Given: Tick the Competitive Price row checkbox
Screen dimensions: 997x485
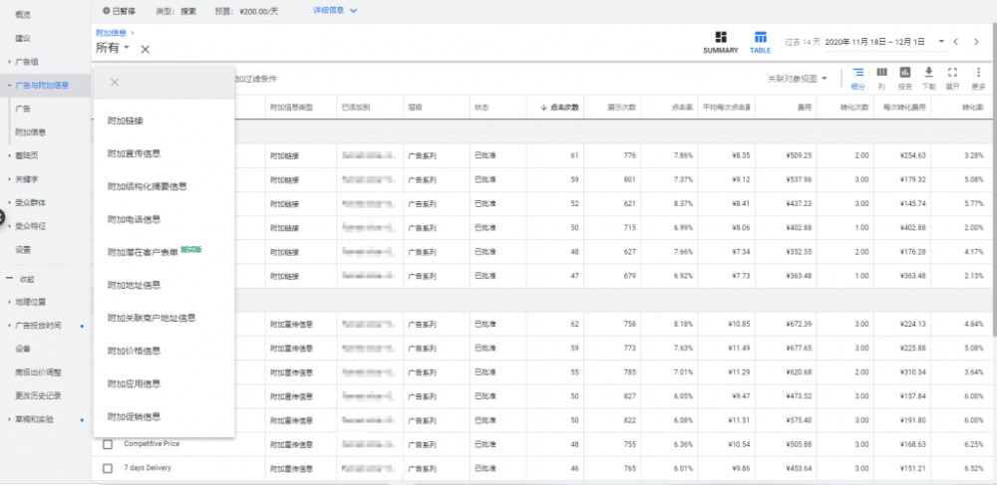Looking at the screenshot, I should point(108,443).
